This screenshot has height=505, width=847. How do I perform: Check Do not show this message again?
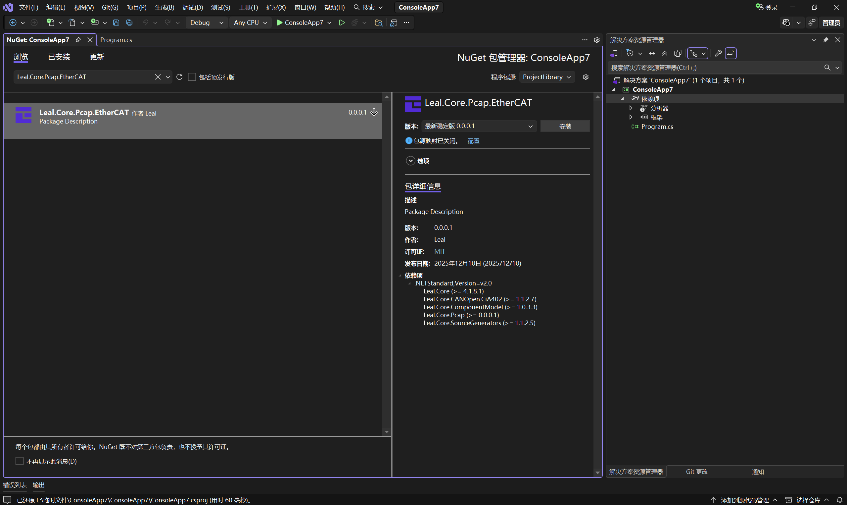point(20,461)
